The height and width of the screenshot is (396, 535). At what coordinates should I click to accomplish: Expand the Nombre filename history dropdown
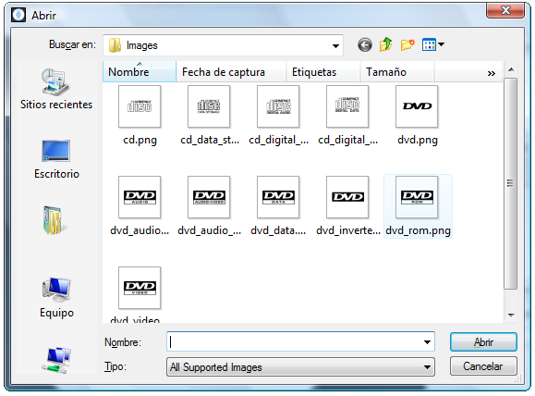click(x=427, y=341)
